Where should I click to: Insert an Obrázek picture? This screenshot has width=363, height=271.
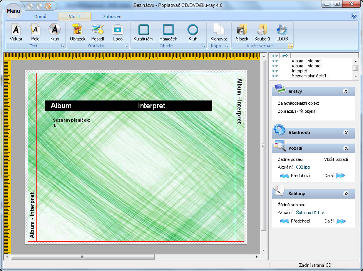[x=77, y=32]
